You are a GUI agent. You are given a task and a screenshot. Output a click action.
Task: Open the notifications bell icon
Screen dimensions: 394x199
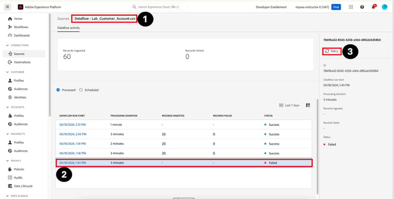point(374,7)
